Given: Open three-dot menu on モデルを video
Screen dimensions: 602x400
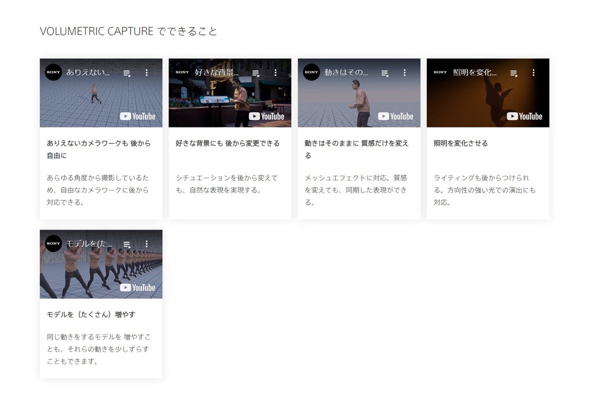Looking at the screenshot, I should tap(147, 243).
